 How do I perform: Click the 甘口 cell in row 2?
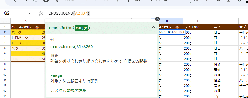click(x=226, y=32)
